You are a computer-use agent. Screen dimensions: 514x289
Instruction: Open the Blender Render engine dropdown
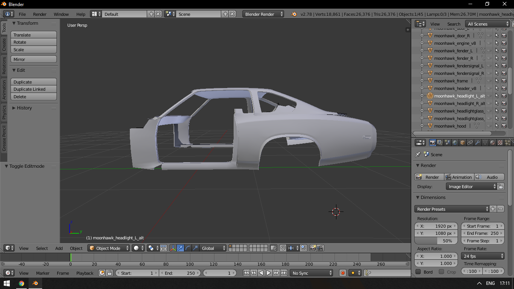[263, 14]
